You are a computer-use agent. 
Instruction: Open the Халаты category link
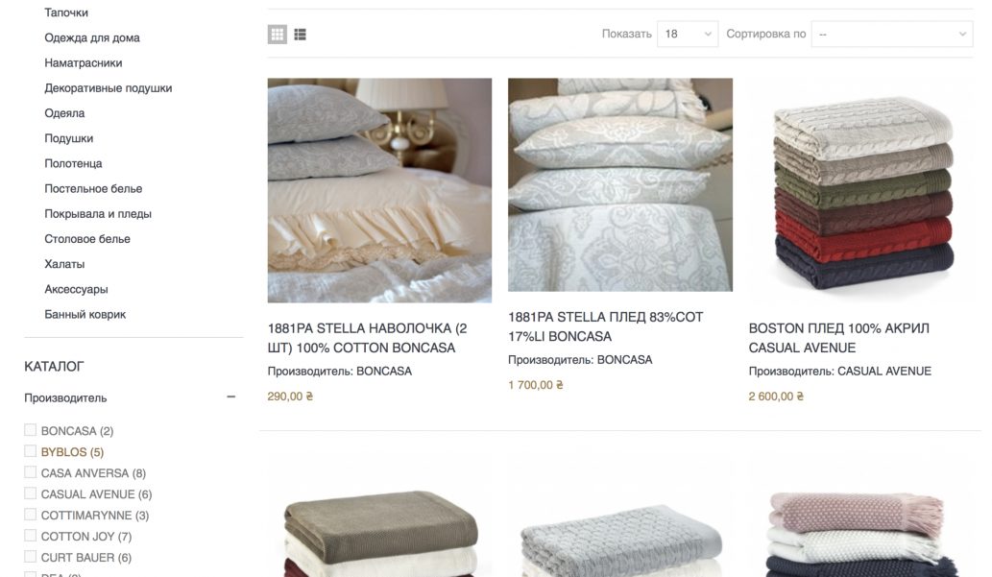64,264
